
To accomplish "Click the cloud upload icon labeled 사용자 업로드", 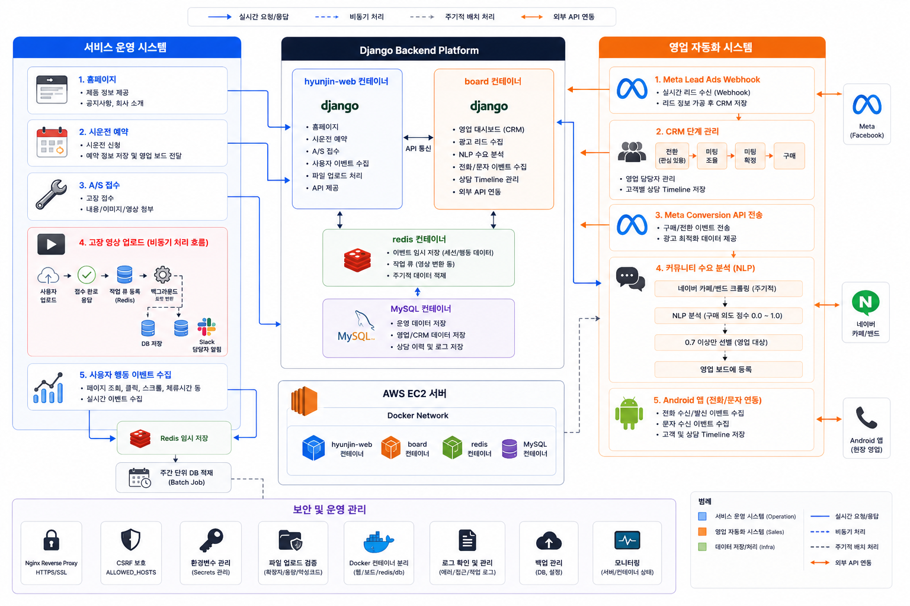I will [48, 275].
